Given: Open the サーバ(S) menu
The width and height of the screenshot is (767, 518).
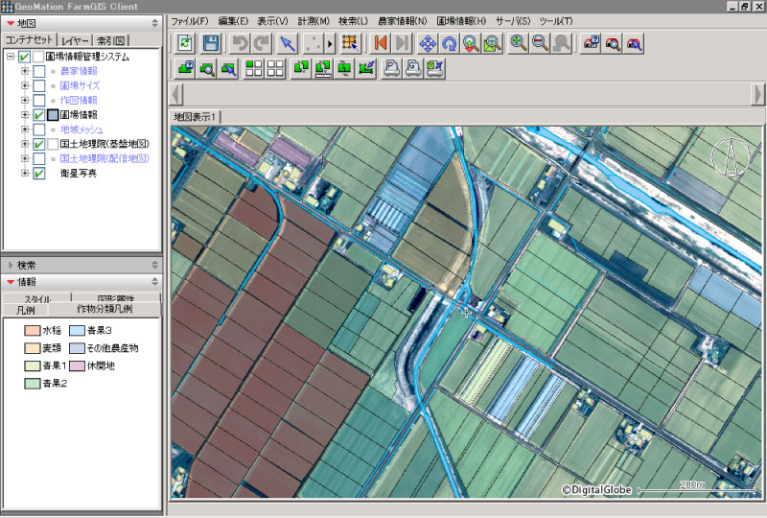Looking at the screenshot, I should pos(513,21).
